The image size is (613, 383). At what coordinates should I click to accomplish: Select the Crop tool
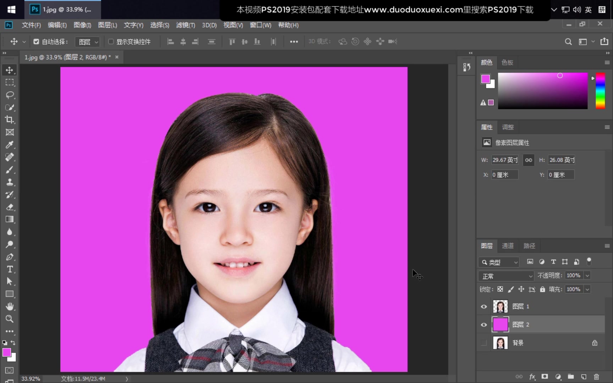pos(10,120)
